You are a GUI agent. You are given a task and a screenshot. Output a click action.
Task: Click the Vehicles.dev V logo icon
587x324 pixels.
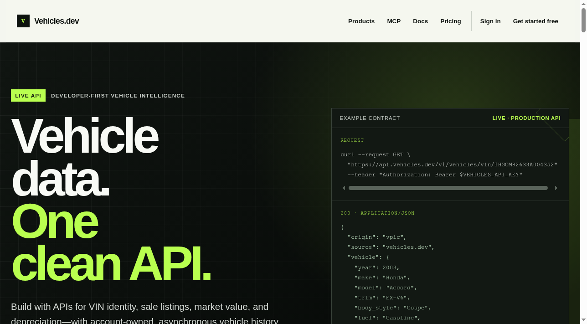[x=23, y=21]
